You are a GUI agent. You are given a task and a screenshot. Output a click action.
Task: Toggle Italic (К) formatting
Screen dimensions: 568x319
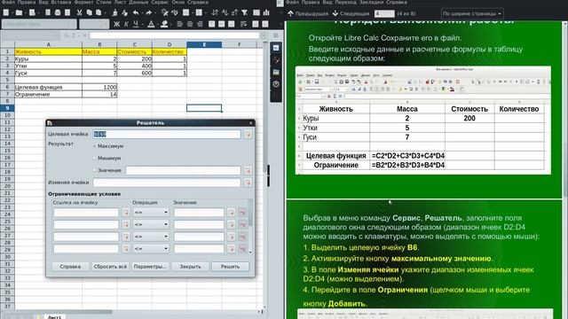126,24
